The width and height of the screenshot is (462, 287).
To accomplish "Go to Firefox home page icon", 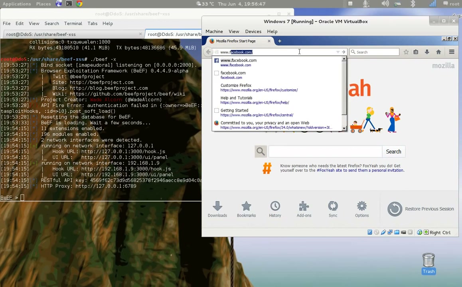I will click(438, 52).
